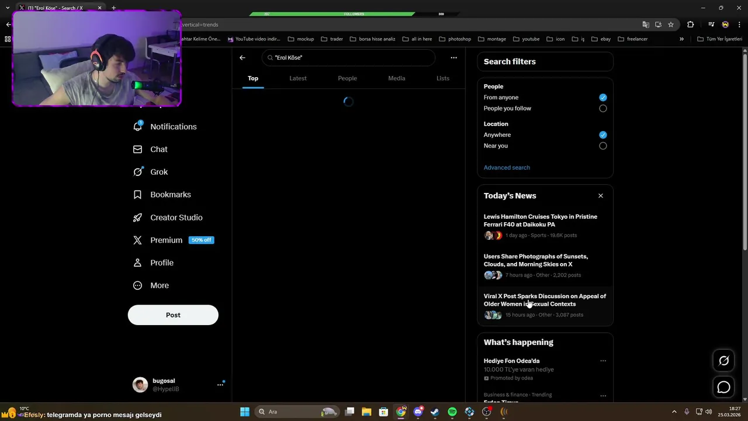Select the Near you location radio option
The height and width of the screenshot is (421, 748).
point(603,146)
